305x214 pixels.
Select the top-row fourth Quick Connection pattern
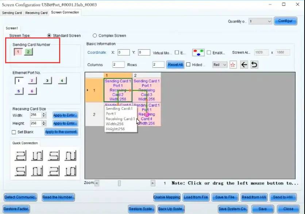(70, 156)
